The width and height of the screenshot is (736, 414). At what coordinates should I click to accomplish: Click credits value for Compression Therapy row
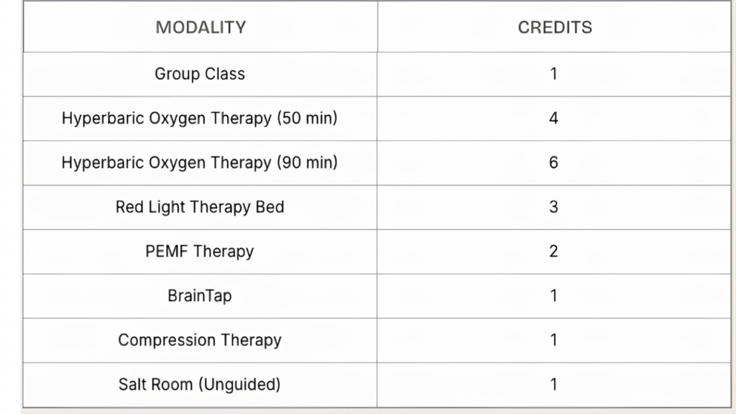click(x=554, y=340)
